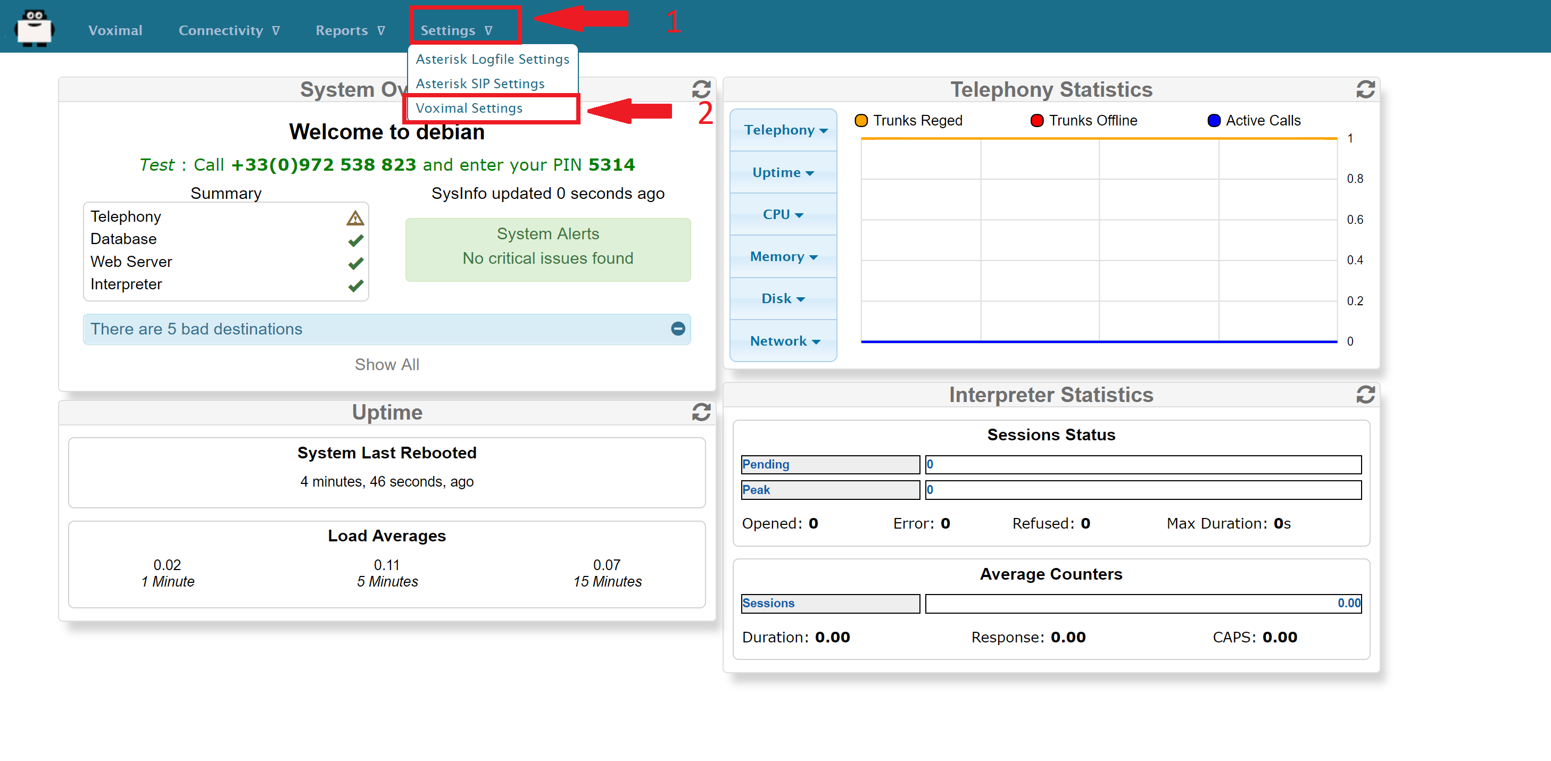The height and width of the screenshot is (761, 1551).
Task: Open the Connectivity menu
Action: point(229,30)
